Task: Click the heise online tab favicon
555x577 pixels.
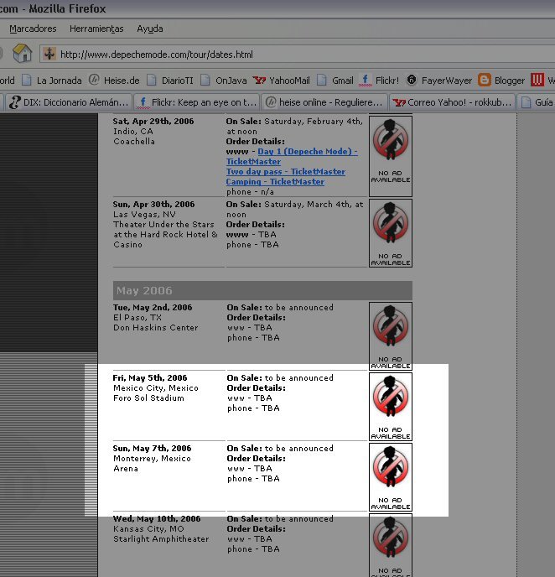Action: [x=271, y=102]
